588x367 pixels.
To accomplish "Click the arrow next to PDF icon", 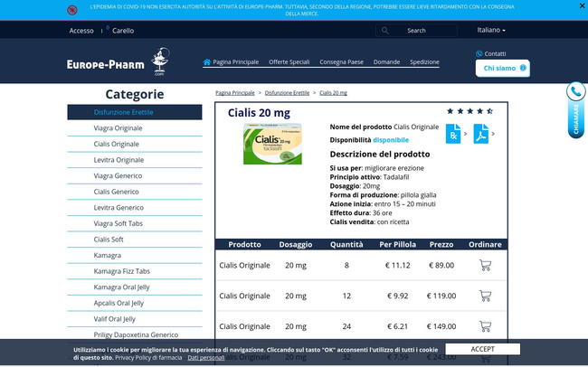I will pyautogui.click(x=493, y=134).
